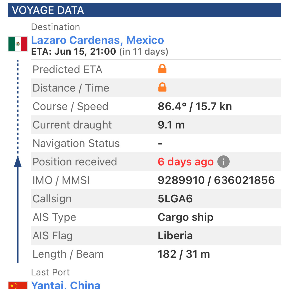Click the solid travelled-route line
The width and height of the screenshot is (289, 289).
point(18,215)
